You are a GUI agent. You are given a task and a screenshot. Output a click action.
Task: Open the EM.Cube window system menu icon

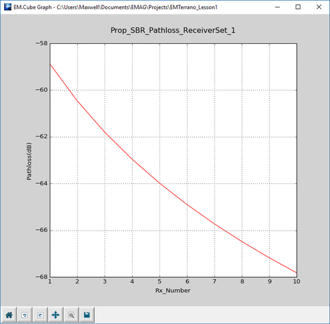(8, 7)
